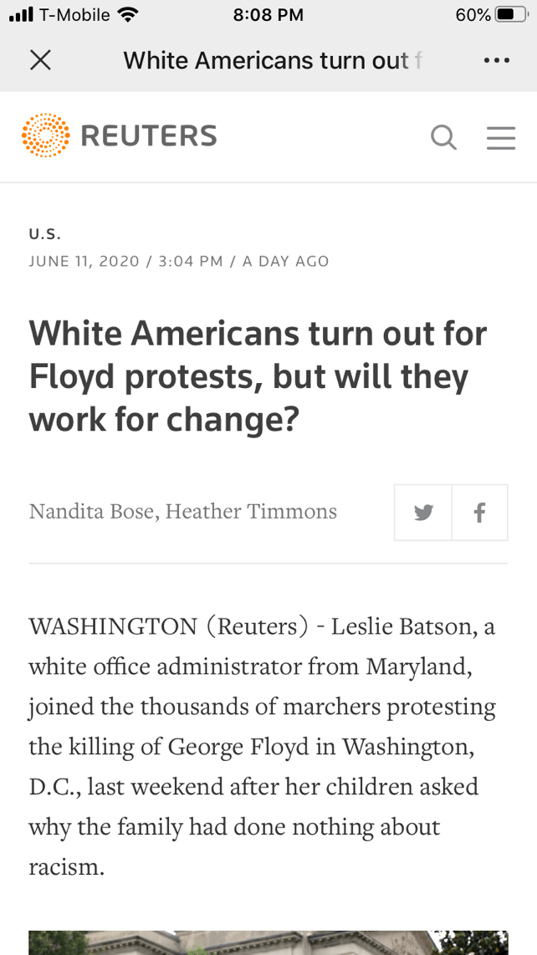
Task: Tap the cellular signal bars icon
Action: [20, 14]
